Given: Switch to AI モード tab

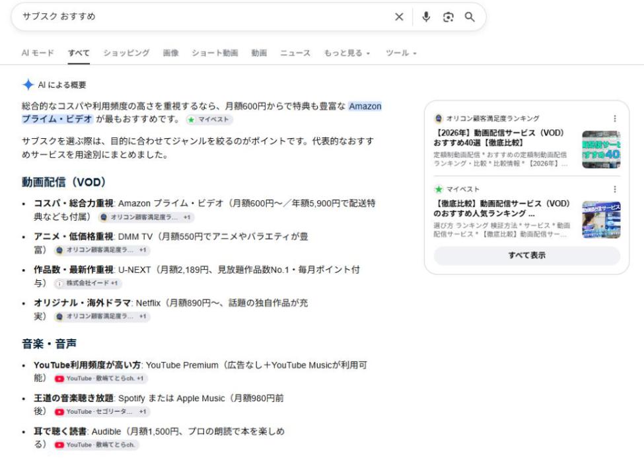Looking at the screenshot, I should click(x=38, y=53).
